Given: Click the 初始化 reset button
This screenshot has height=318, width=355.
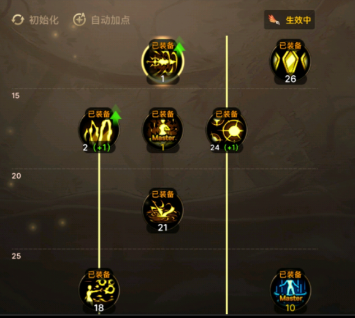Looking at the screenshot, I should 35,20.
